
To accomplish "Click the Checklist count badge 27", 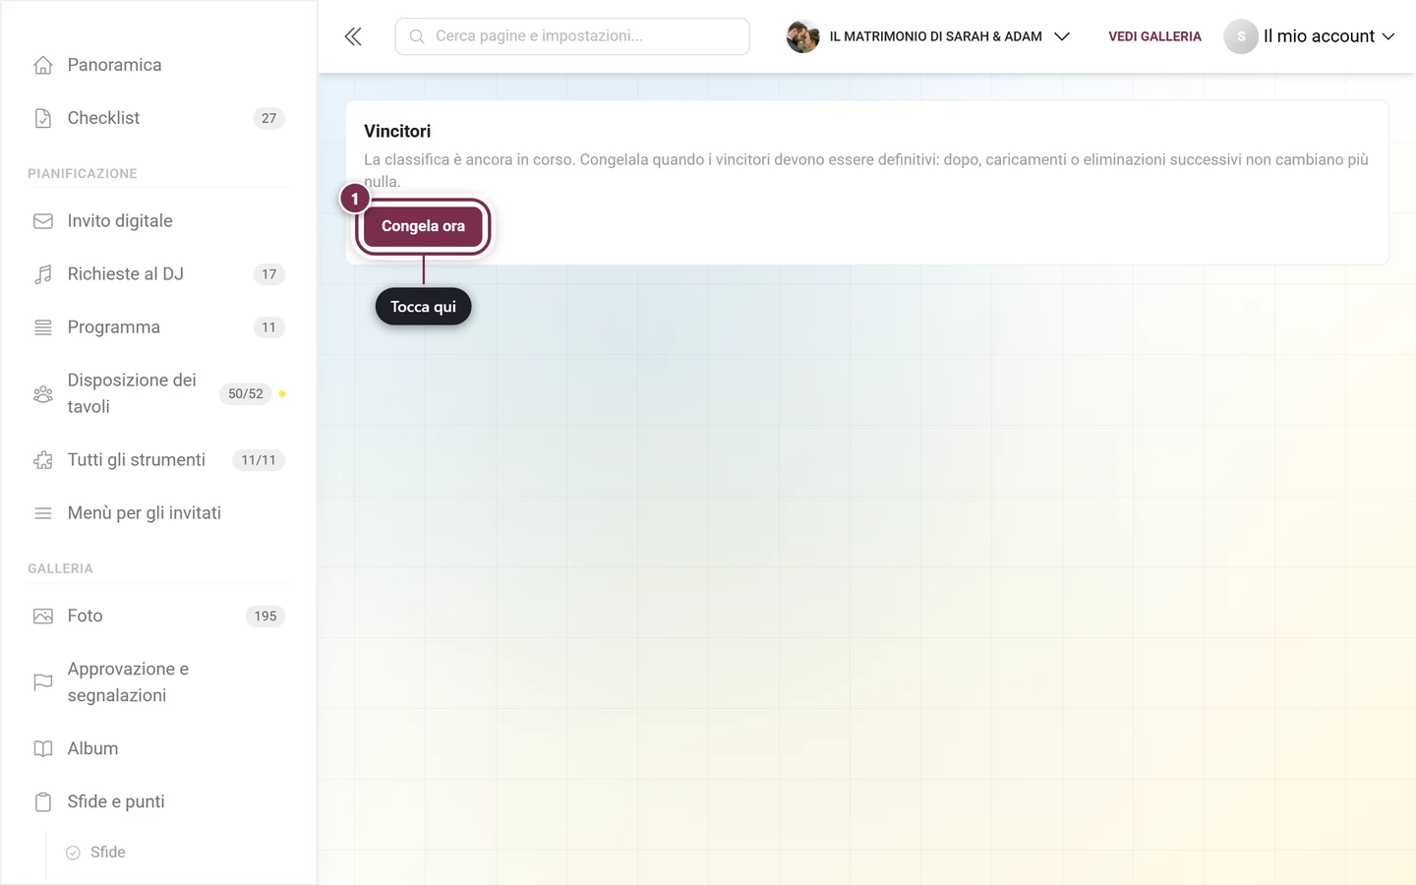I will [x=269, y=118].
